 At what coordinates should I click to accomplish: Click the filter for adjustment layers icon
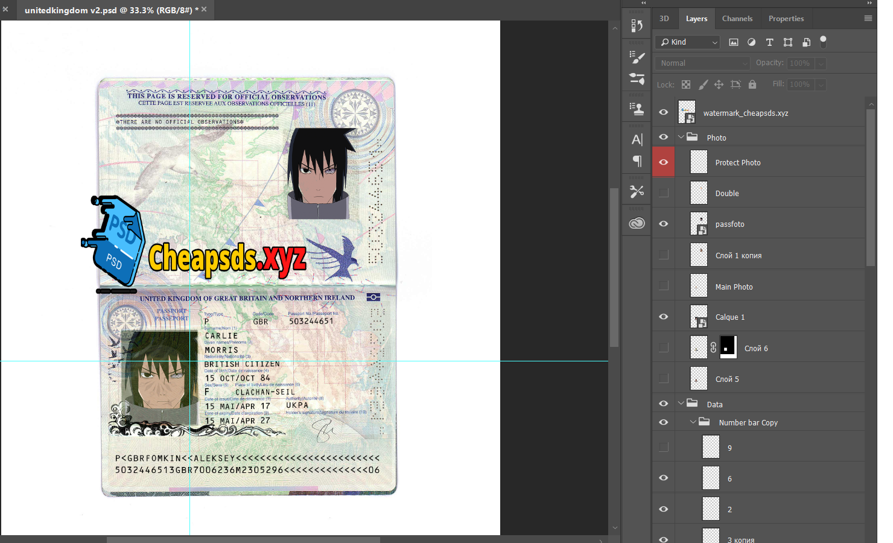(751, 42)
